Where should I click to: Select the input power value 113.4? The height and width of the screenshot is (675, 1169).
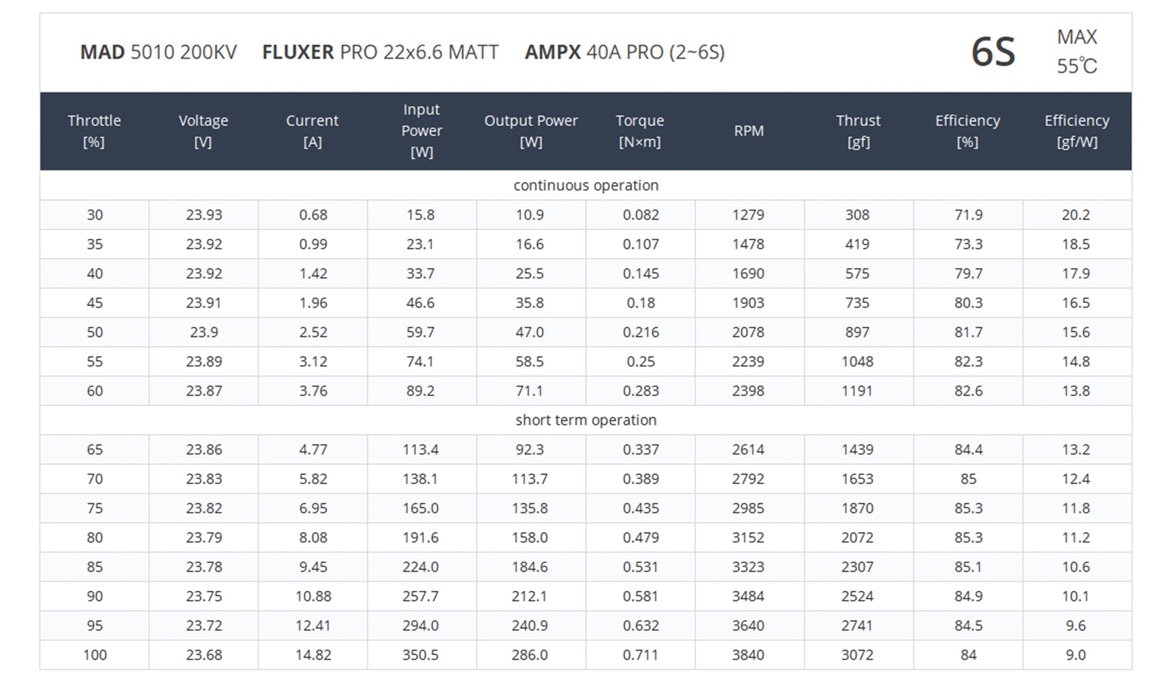[x=420, y=450]
